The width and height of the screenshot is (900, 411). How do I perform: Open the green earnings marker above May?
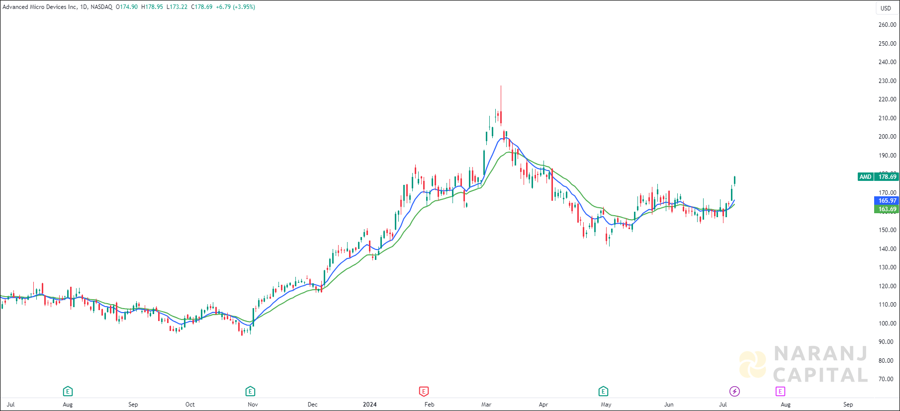pos(603,391)
